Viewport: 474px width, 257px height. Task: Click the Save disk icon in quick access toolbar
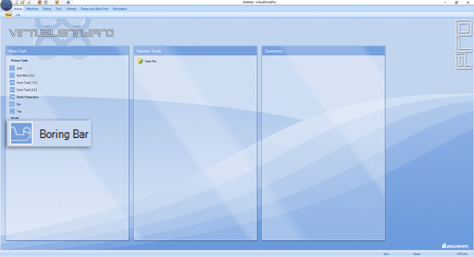pos(29,2)
